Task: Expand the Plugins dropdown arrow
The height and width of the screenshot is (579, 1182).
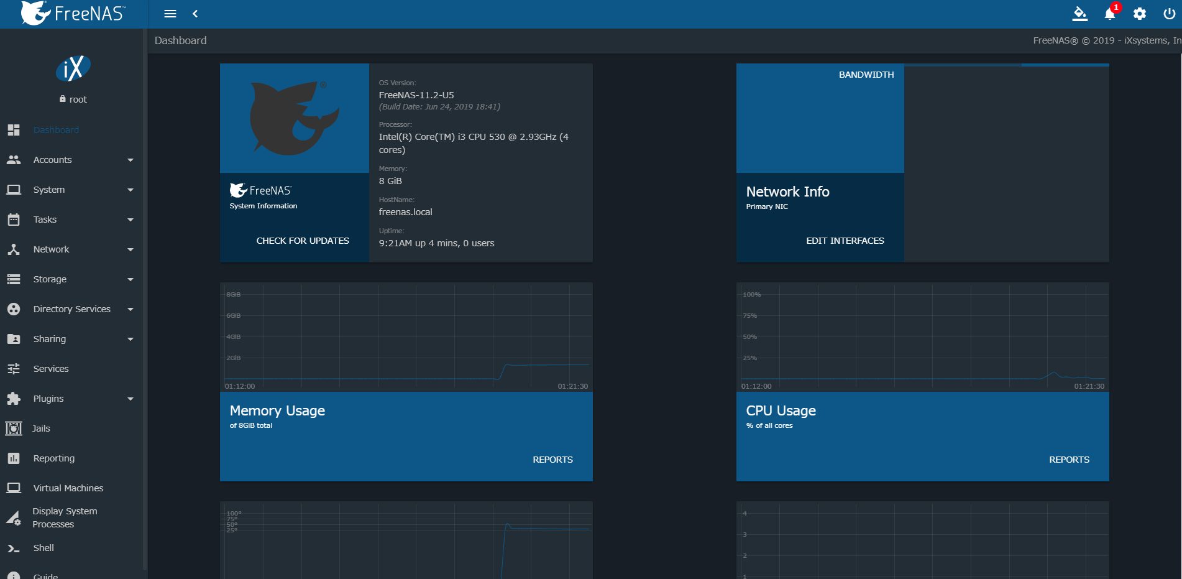Action: click(131, 399)
